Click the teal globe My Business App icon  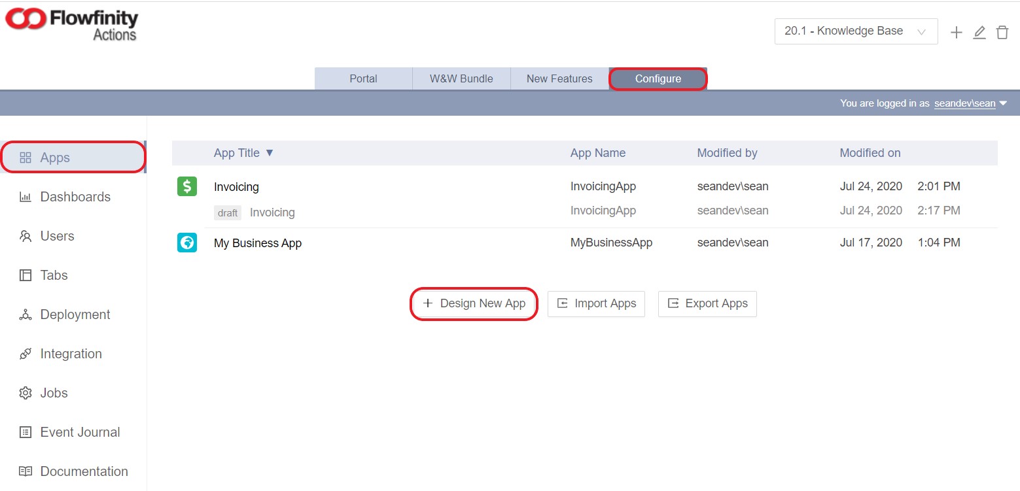[187, 243]
